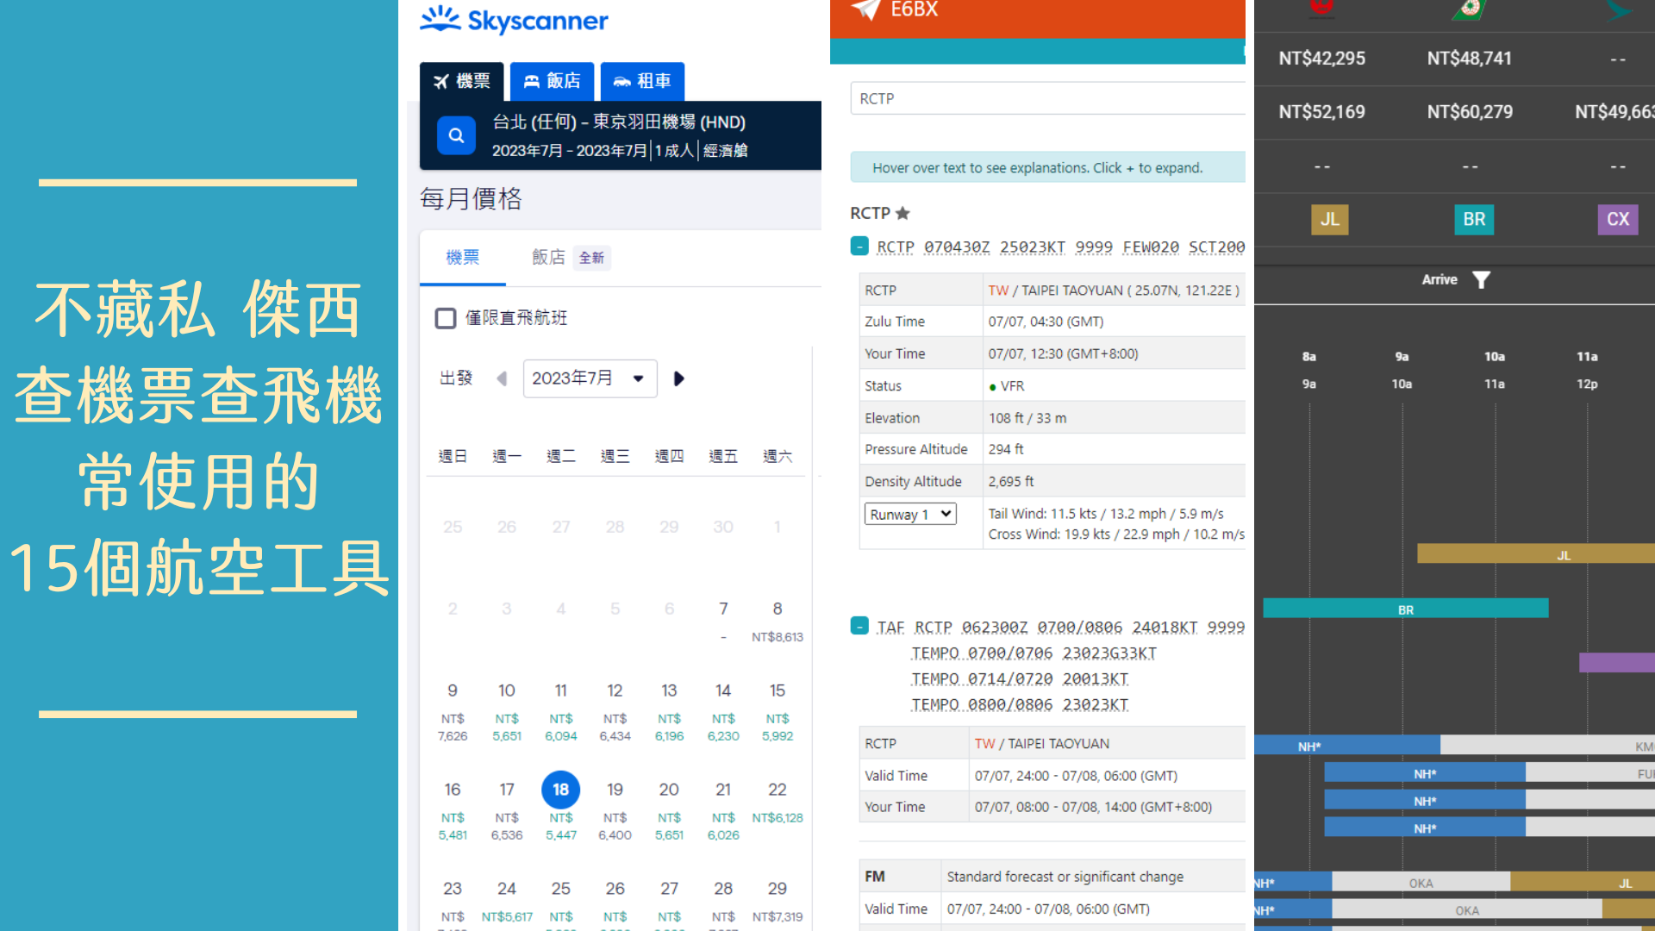Select July 15 priced NT$5,992
Screen dimensions: 1655x931
click(778, 712)
